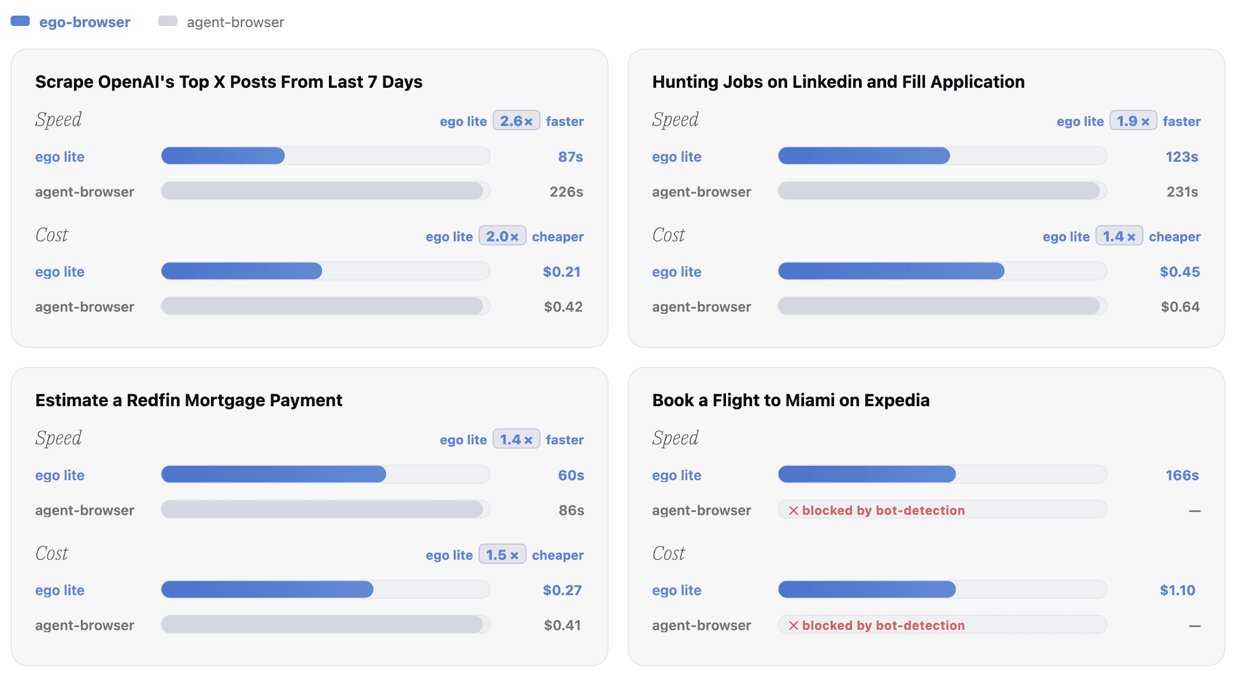Click the 1.5× cheaper Redfin badge

tap(502, 554)
